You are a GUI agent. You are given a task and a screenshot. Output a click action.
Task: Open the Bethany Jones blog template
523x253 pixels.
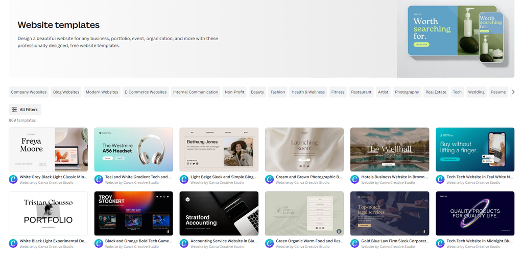(219, 150)
